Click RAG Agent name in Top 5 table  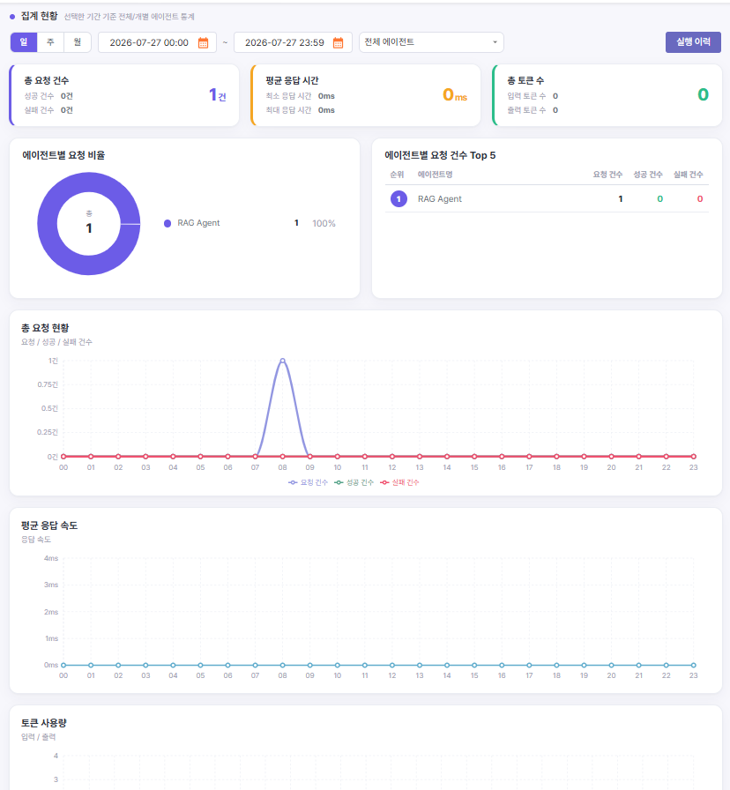point(439,199)
